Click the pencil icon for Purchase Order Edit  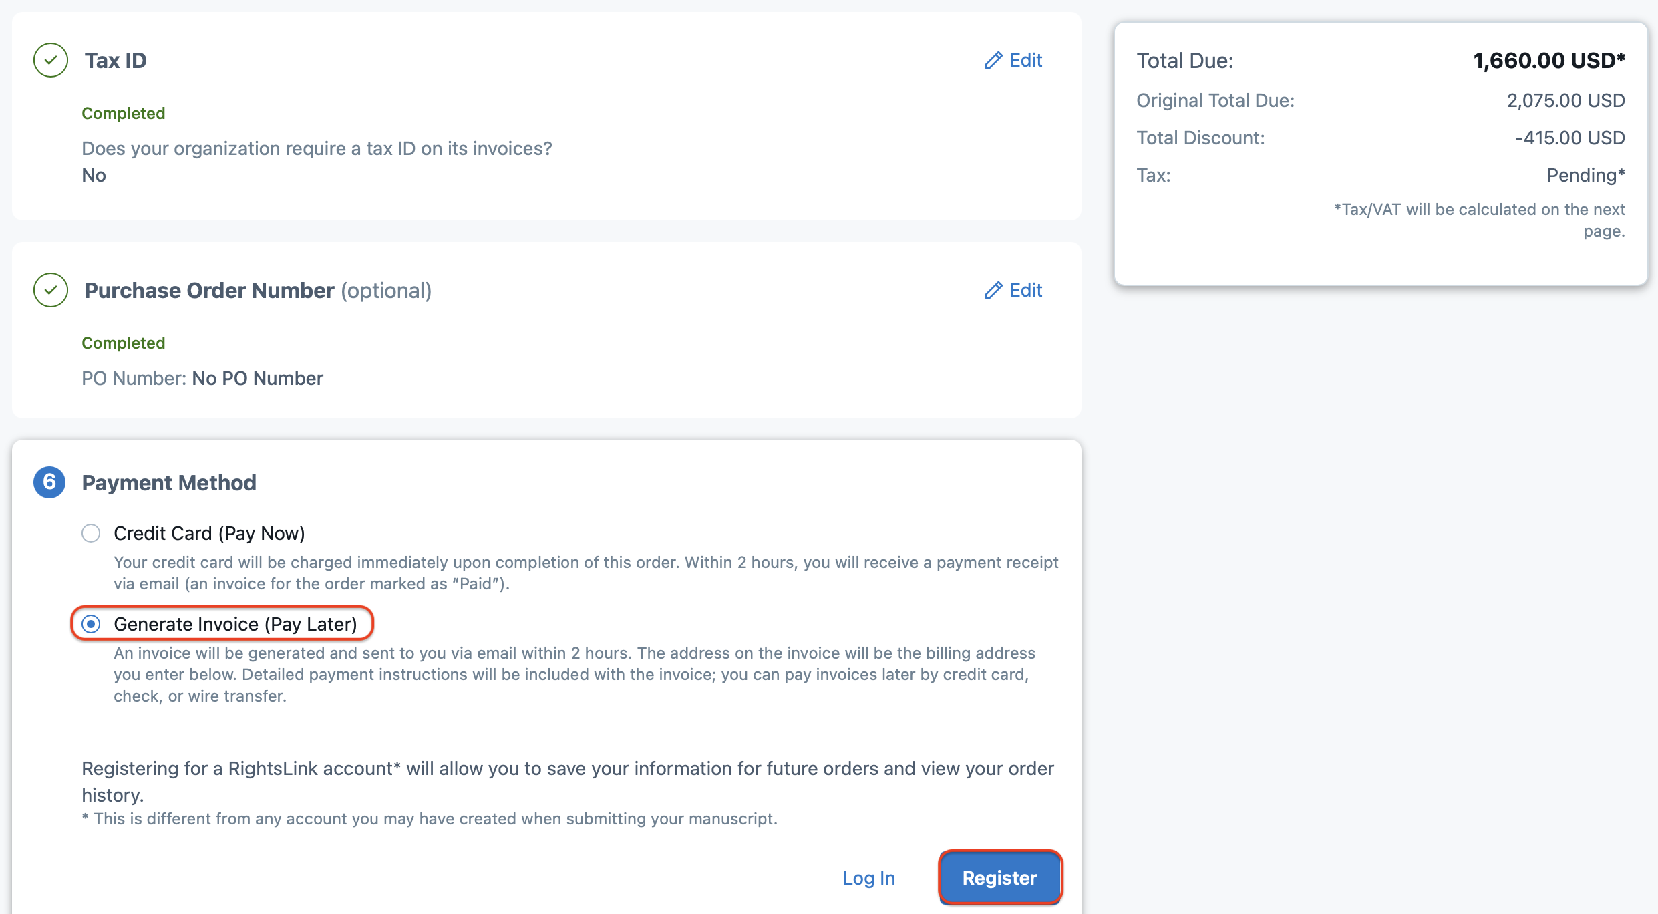tap(993, 291)
